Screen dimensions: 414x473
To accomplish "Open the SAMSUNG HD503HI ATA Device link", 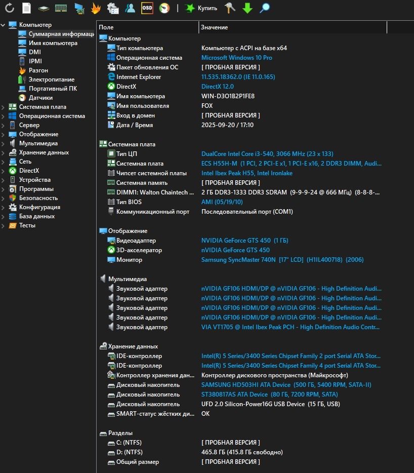I will (286, 385).
